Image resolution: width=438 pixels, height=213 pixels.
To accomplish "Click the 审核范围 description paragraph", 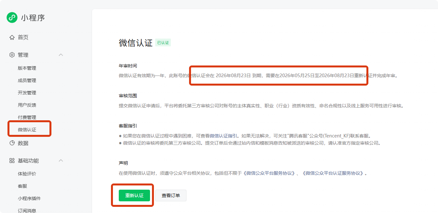I will [261, 106].
